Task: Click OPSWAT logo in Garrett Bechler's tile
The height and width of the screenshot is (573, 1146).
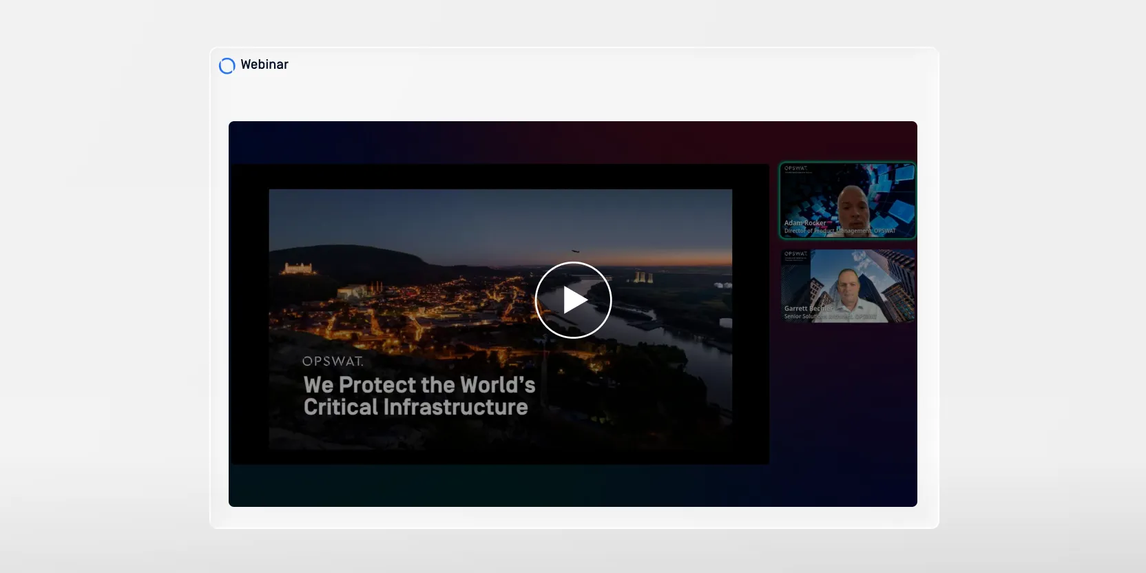Action: (x=795, y=253)
